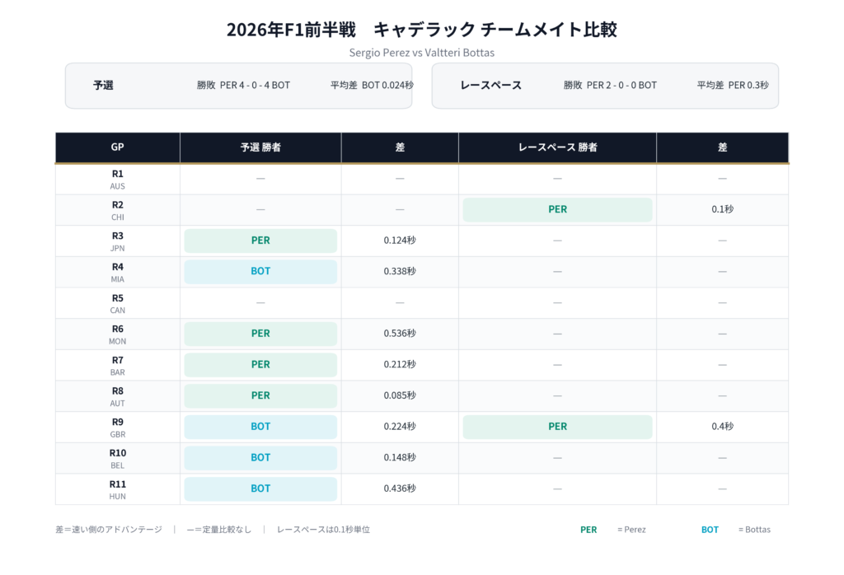
Task: Click the レースペース summary card label
Action: pos(491,85)
